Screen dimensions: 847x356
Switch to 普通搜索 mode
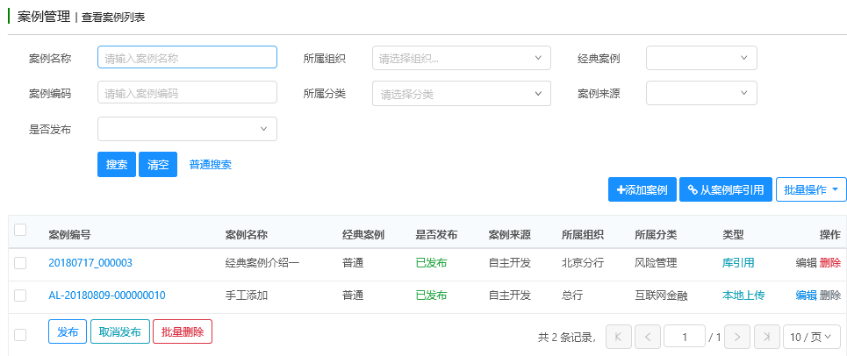[x=211, y=165]
